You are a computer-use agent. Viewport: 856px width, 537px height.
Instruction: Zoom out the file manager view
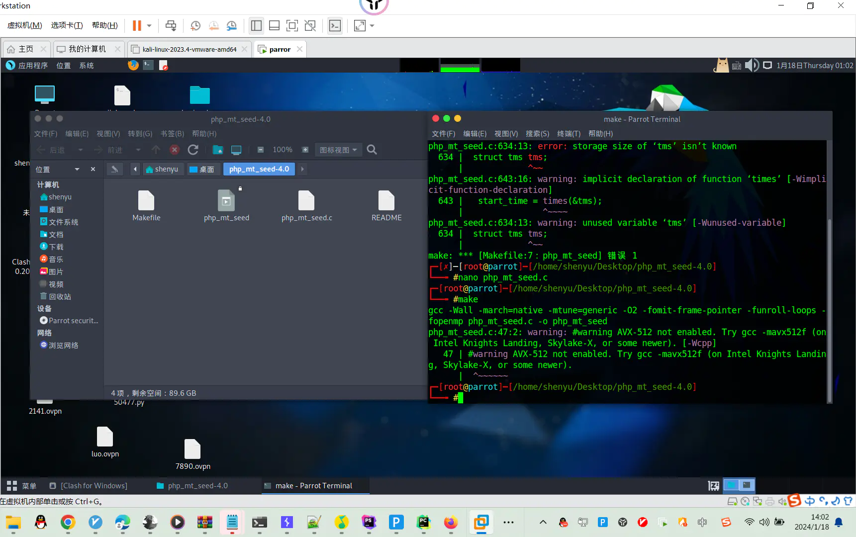tap(260, 150)
